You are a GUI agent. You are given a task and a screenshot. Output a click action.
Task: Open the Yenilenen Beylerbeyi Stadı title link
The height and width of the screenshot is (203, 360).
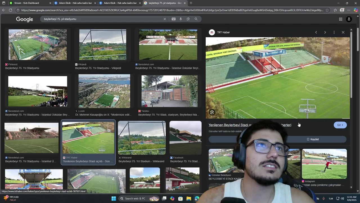click(250, 125)
